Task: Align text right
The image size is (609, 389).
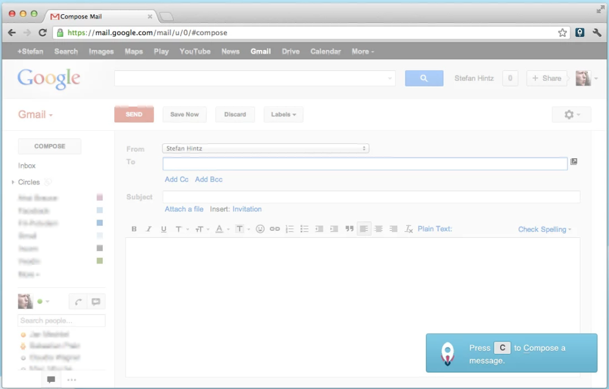Action: coord(394,229)
